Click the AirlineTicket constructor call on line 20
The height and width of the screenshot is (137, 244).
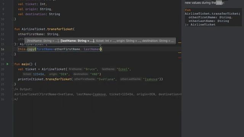click(x=54, y=69)
